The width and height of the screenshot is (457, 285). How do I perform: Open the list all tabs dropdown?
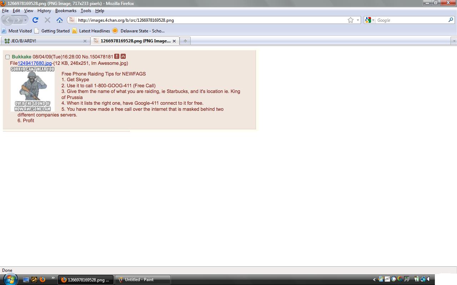[x=454, y=41]
